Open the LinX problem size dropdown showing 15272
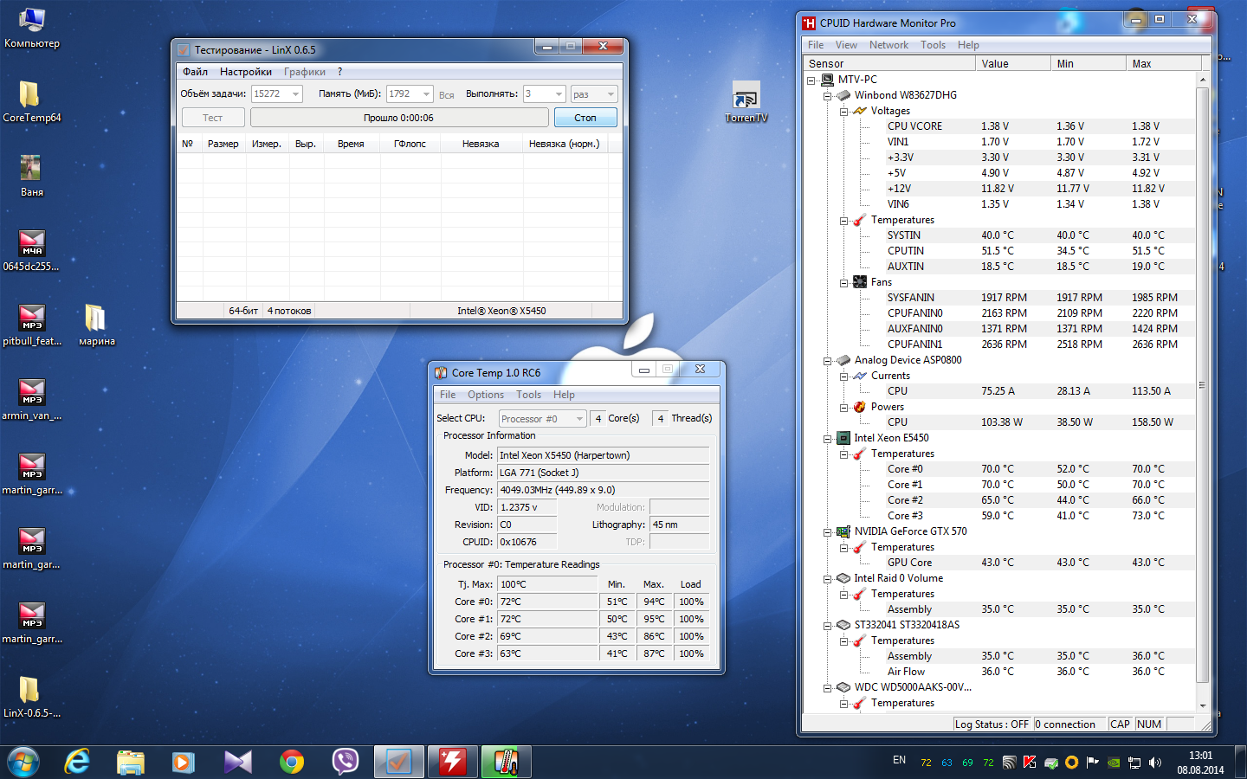 [277, 93]
